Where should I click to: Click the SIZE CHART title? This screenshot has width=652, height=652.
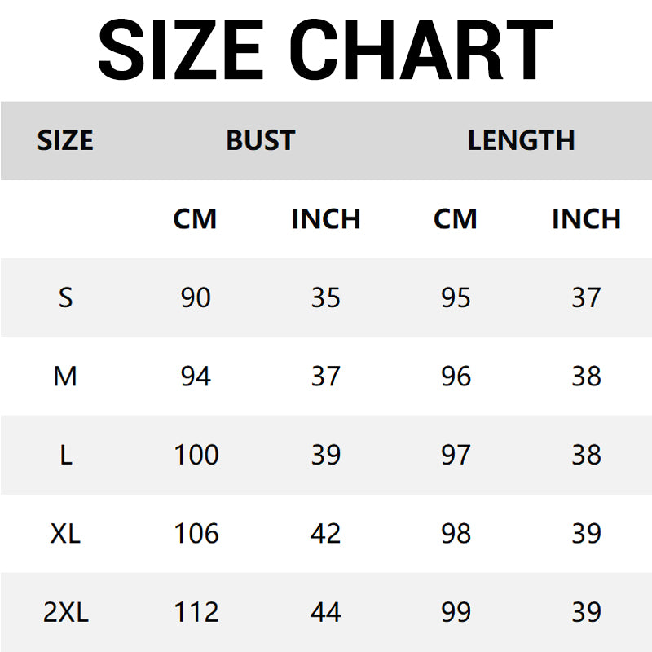(x=325, y=49)
